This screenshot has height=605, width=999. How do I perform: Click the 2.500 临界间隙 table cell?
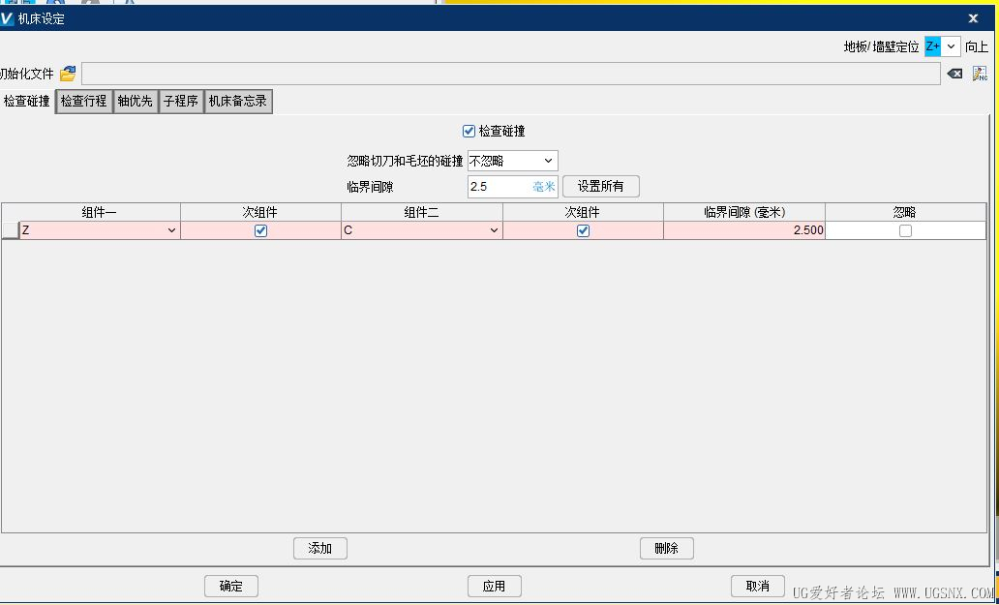(744, 230)
